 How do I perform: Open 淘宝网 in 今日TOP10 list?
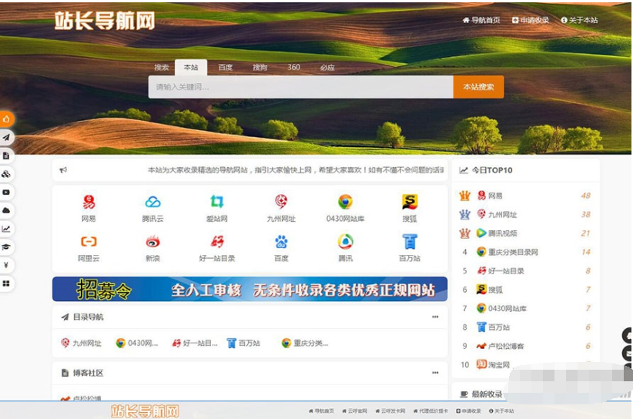tap(493, 364)
